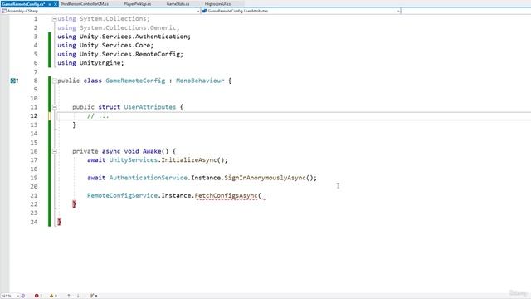Click on AuthenticationService identifier
Screen dimensions: 531x299
(149, 178)
